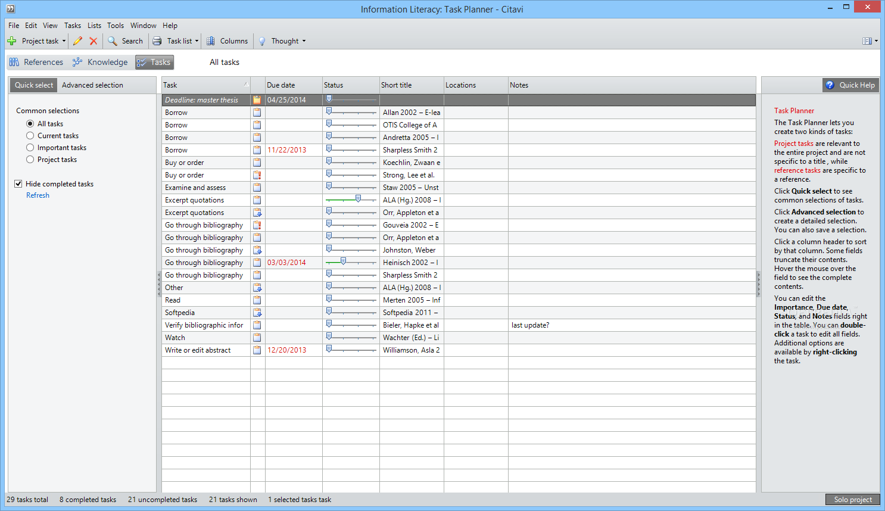This screenshot has width=885, height=511.
Task: Click task icon in Verify bibliographic infor row
Action: (257, 325)
